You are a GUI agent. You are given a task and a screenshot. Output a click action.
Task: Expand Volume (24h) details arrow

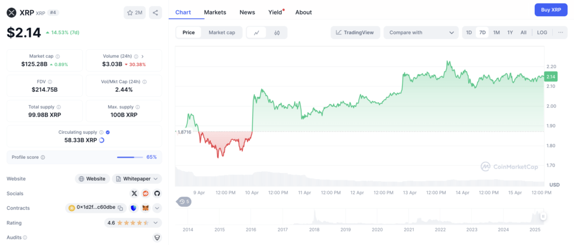(142, 56)
